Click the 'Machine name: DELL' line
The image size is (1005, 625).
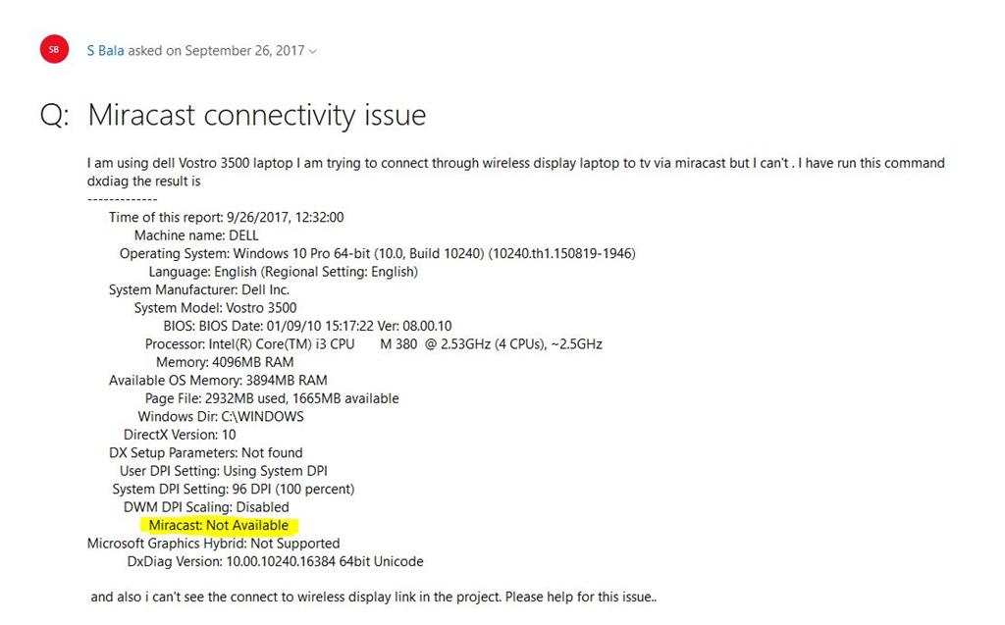(x=196, y=235)
